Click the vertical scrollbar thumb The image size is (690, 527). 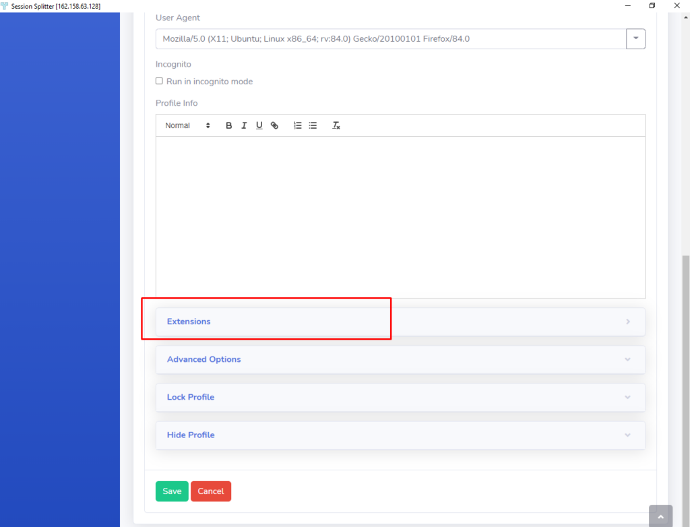coord(685,377)
